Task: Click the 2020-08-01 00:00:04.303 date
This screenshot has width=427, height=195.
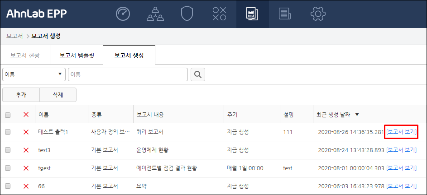Action: (351, 168)
